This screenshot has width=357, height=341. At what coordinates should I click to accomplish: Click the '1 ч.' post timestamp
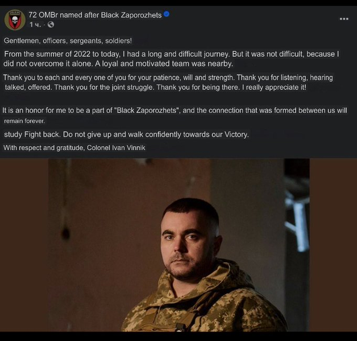(x=35, y=24)
